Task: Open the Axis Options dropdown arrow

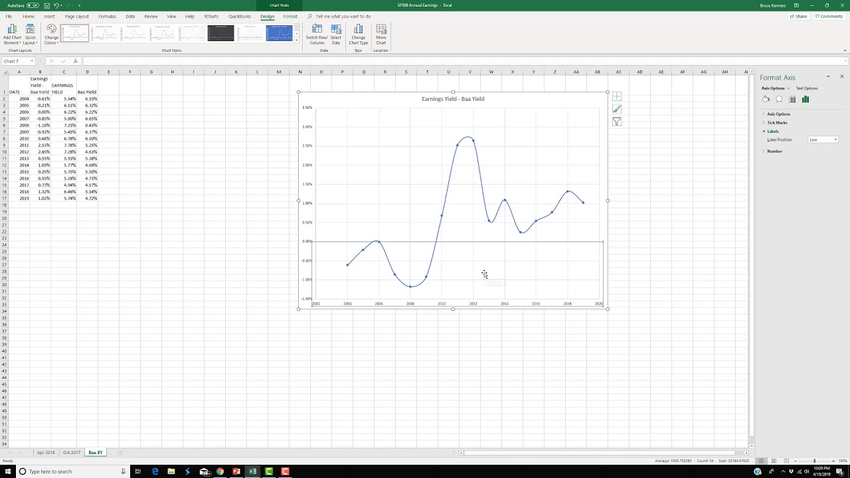Action: coord(788,88)
